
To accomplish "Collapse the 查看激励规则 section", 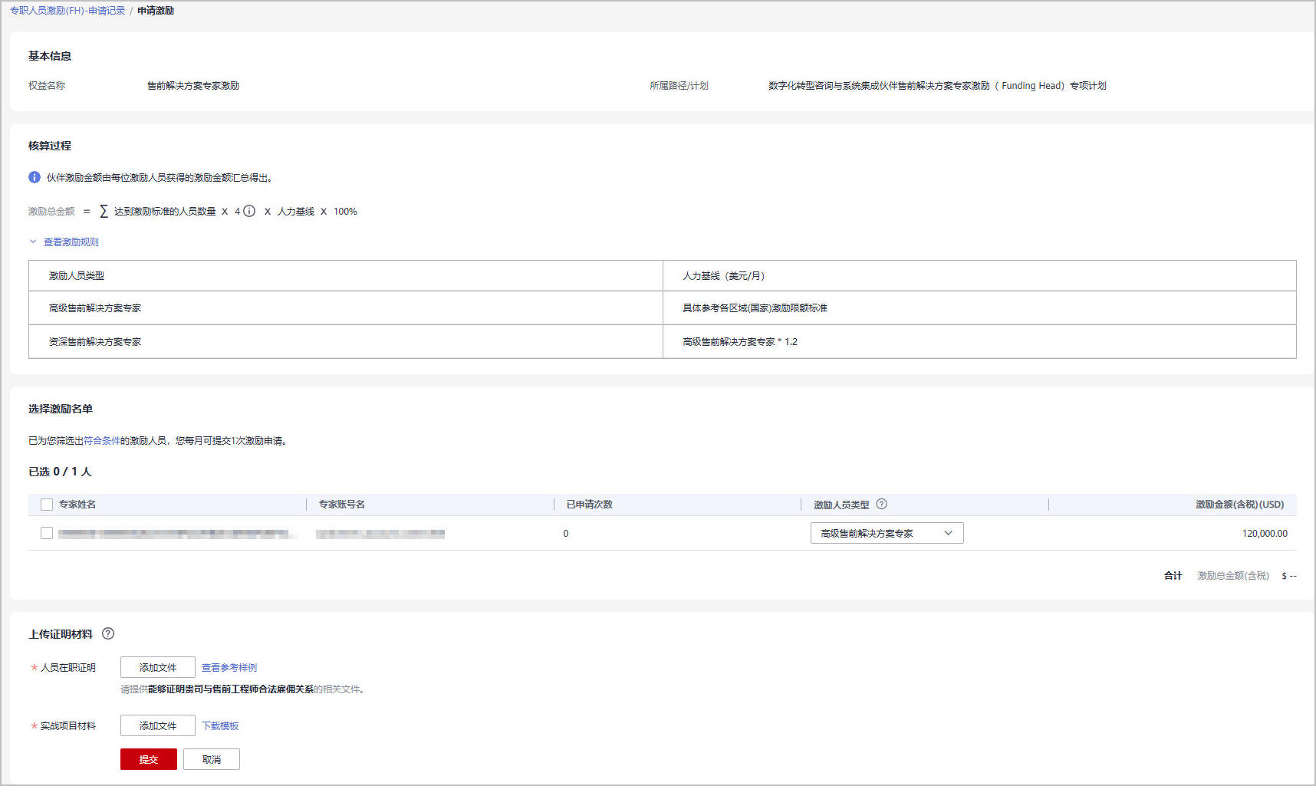I will (x=71, y=242).
